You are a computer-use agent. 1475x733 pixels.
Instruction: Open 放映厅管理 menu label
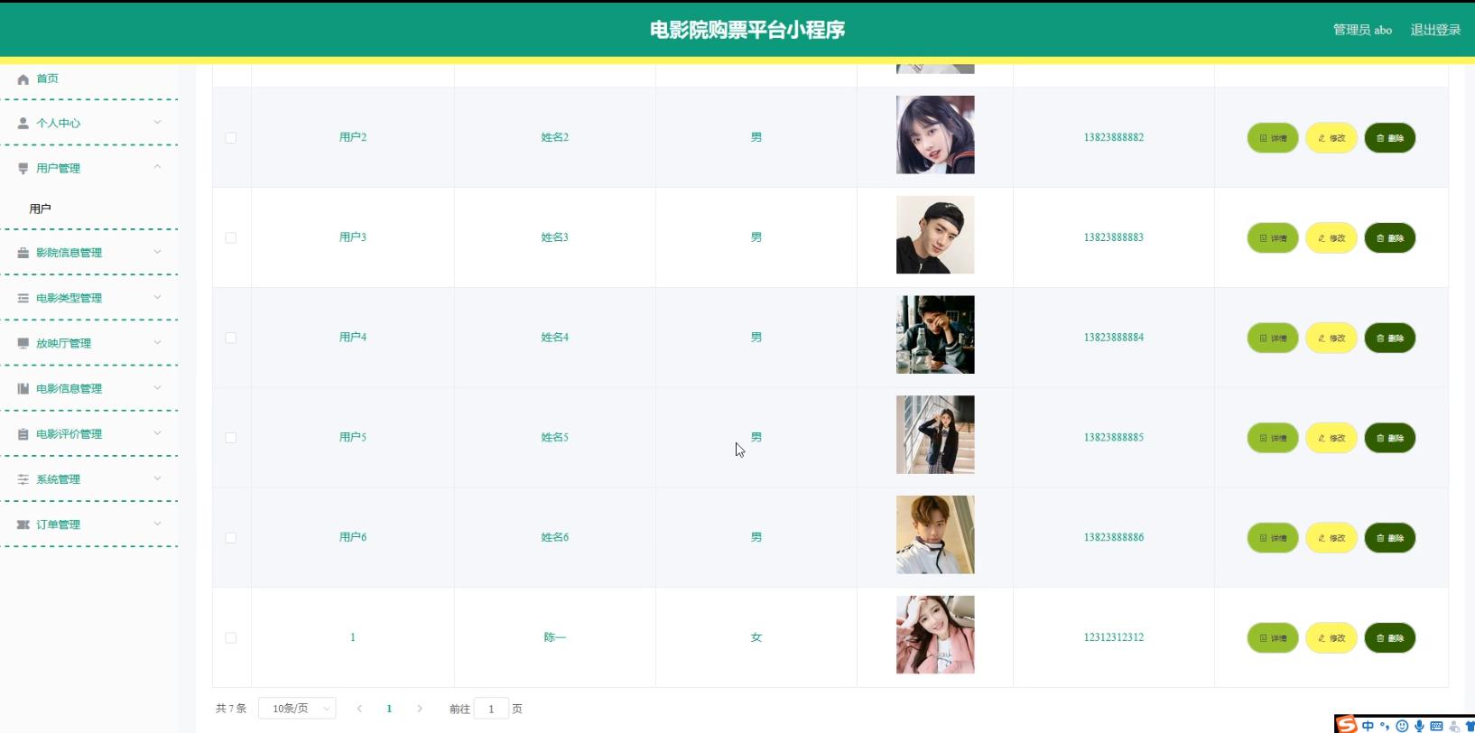click(64, 344)
